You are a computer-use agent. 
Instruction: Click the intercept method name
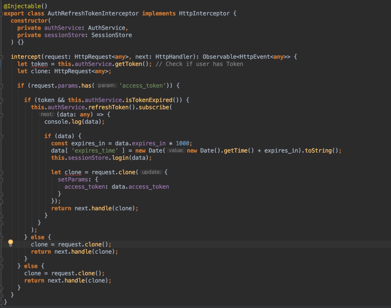point(26,57)
